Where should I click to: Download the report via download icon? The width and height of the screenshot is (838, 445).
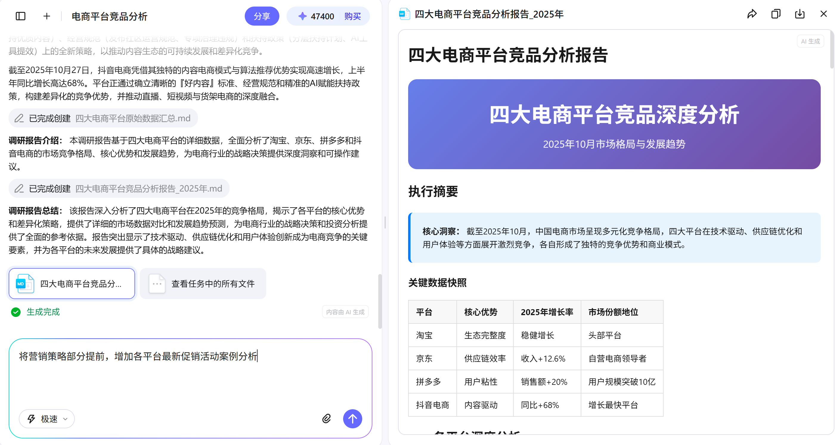click(800, 14)
